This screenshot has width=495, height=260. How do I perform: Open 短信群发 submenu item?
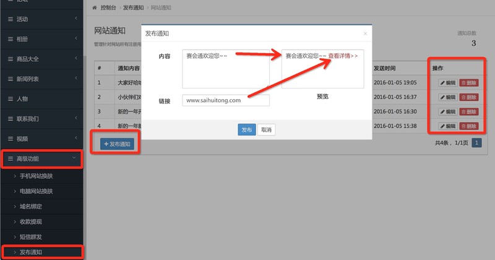[x=41, y=236]
